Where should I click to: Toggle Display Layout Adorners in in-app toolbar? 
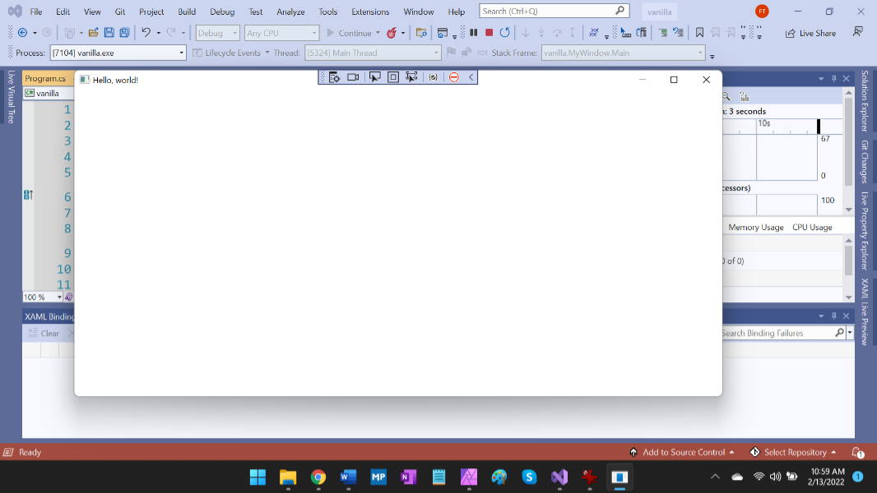[x=393, y=77]
